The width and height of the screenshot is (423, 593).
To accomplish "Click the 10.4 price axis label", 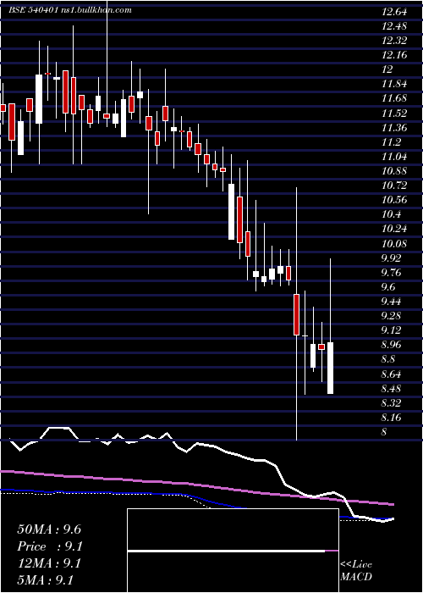I will [391, 214].
